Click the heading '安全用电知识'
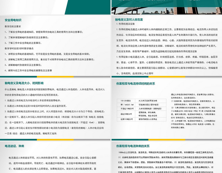The width and height of the screenshot is (222, 173). click(x=13, y=20)
